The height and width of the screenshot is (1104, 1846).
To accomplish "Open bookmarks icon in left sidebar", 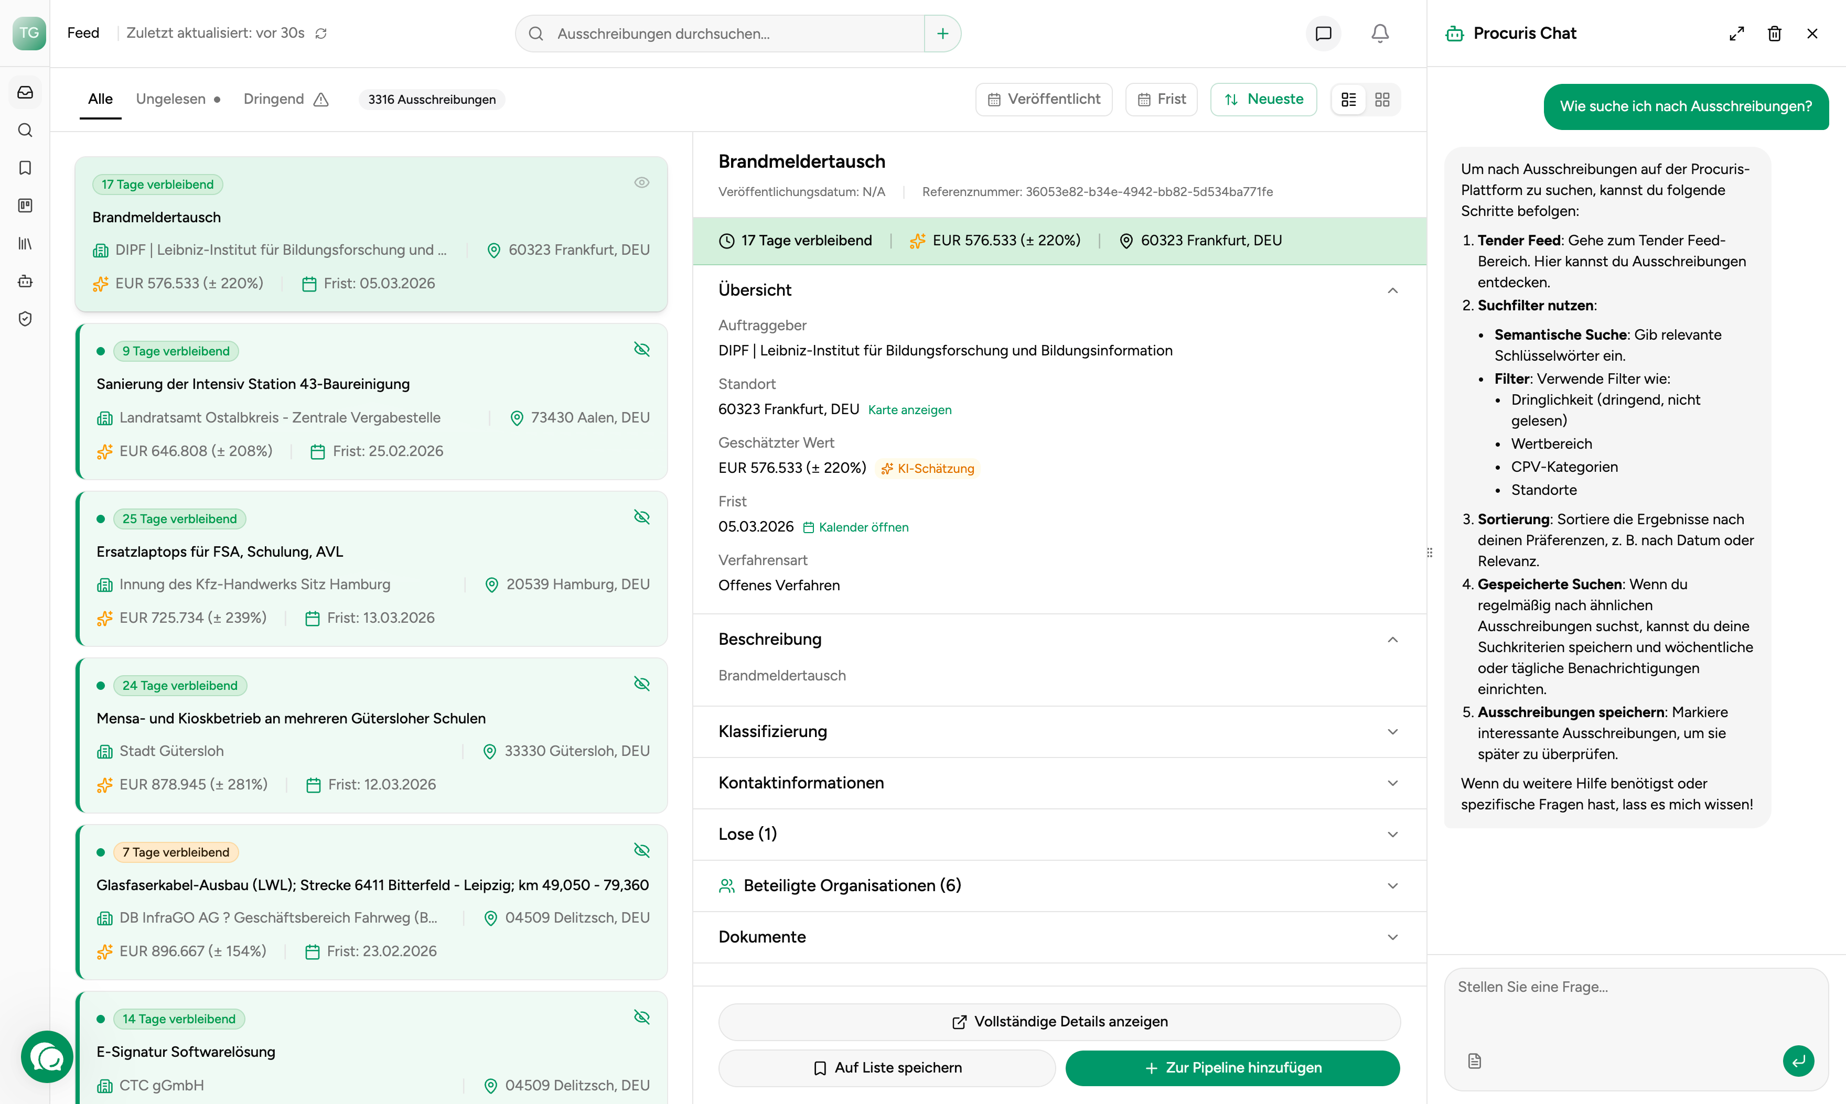I will pos(25,167).
